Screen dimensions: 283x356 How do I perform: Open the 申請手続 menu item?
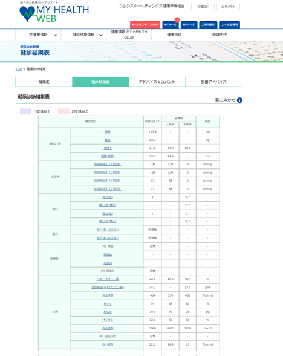(220, 35)
